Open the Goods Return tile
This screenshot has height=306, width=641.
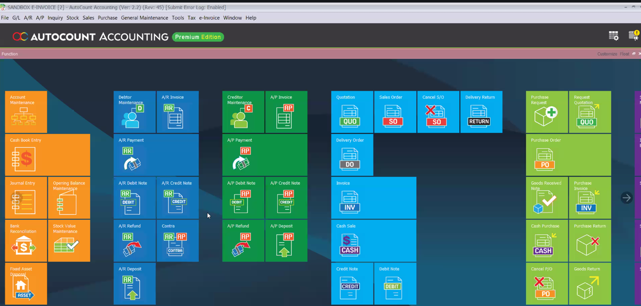point(590,284)
